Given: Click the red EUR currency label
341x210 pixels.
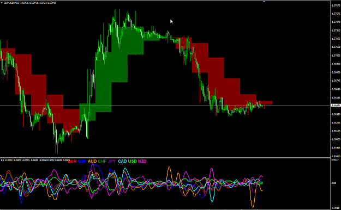Looking at the screenshot, I should [x=72, y=161].
